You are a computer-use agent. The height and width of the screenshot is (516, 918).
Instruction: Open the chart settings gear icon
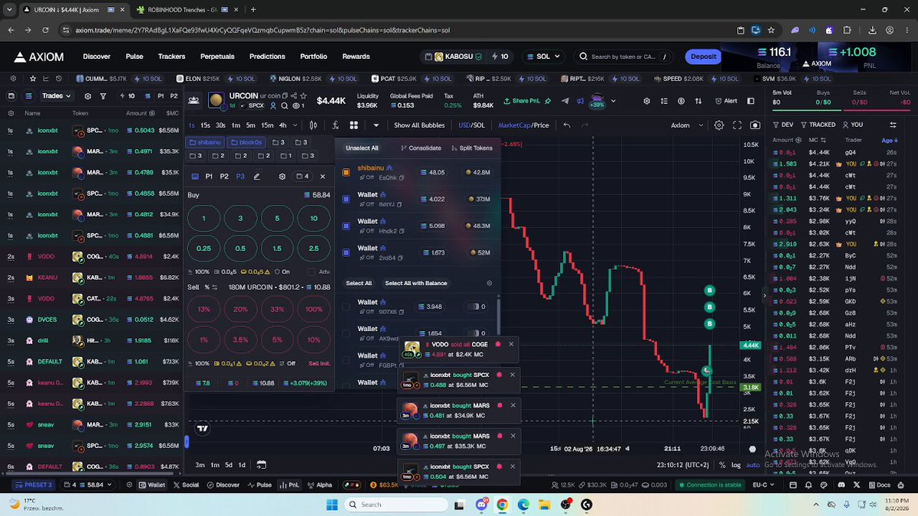tap(719, 125)
